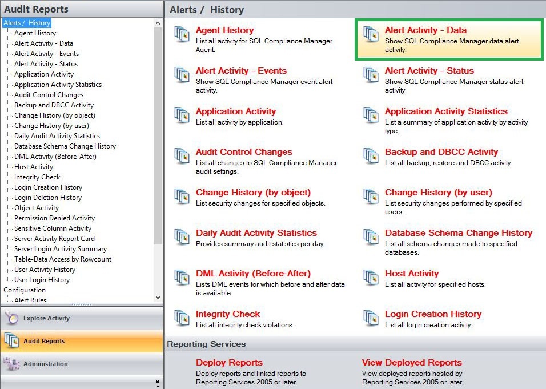
Task: Select Object Activity in the tree
Action: pyautogui.click(x=37, y=208)
